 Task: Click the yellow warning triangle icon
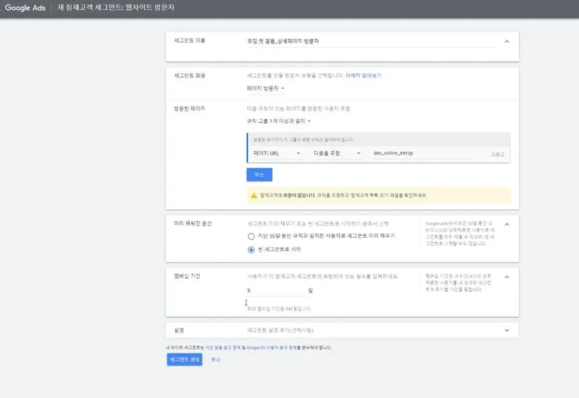(252, 194)
